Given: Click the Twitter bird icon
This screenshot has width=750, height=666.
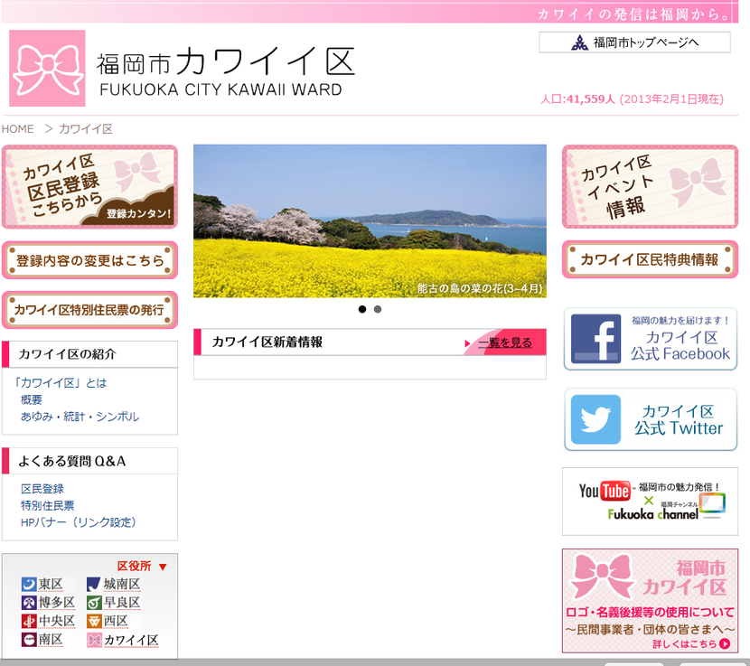Looking at the screenshot, I should (596, 419).
